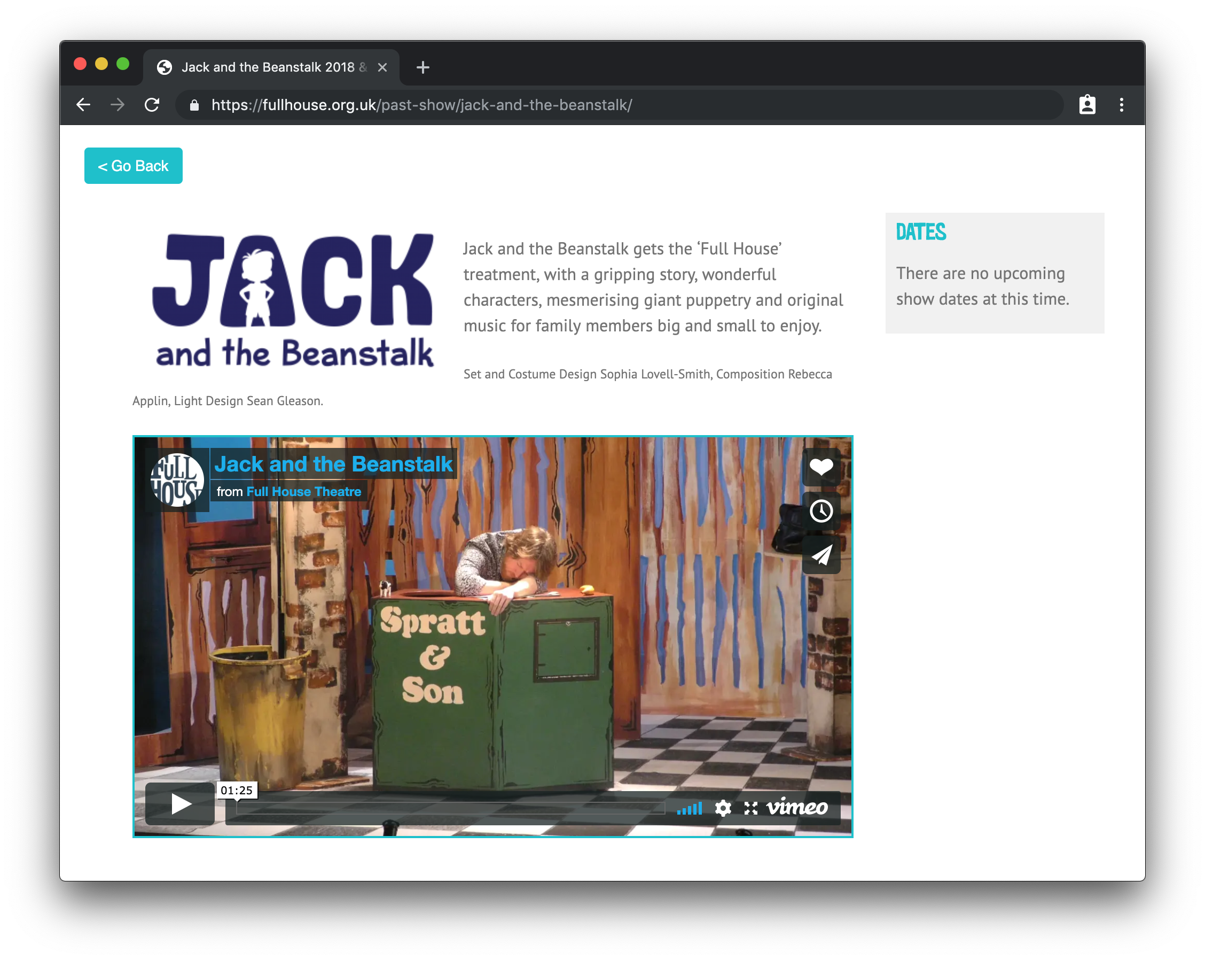Click the play button on the video
Image resolution: width=1205 pixels, height=960 pixels.
179,803
